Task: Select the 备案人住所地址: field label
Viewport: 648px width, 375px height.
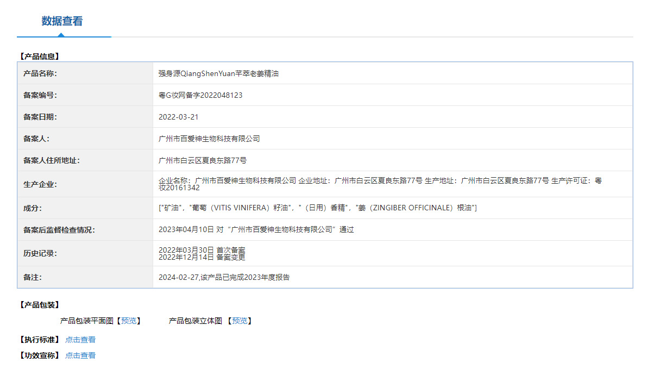Action: pos(52,160)
